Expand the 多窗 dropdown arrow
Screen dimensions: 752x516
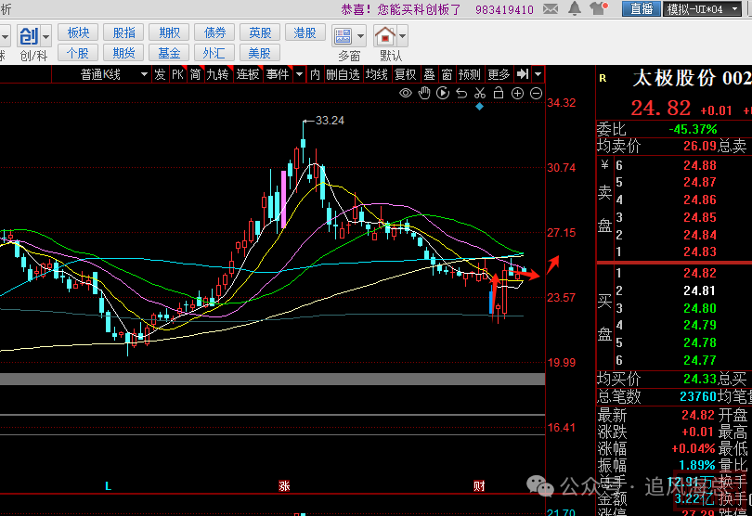click(360, 36)
